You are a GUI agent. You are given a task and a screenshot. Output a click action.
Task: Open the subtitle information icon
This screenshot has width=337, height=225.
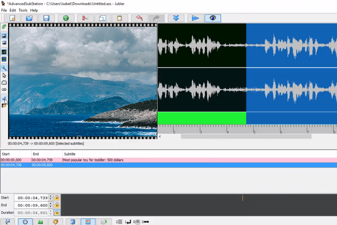tap(66, 18)
